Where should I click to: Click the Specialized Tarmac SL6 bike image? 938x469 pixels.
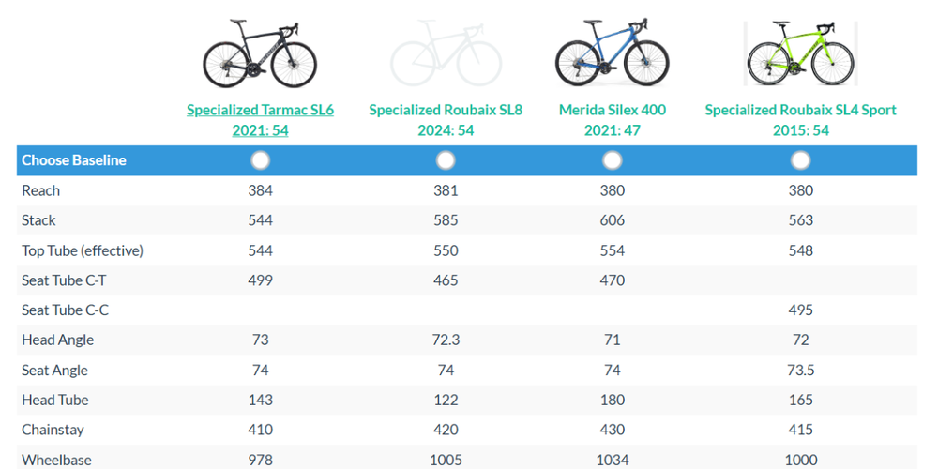260,53
